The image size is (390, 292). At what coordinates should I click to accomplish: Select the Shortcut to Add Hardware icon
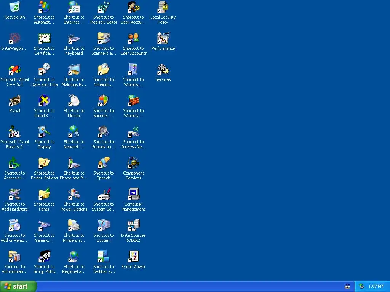pyautogui.click(x=14, y=194)
